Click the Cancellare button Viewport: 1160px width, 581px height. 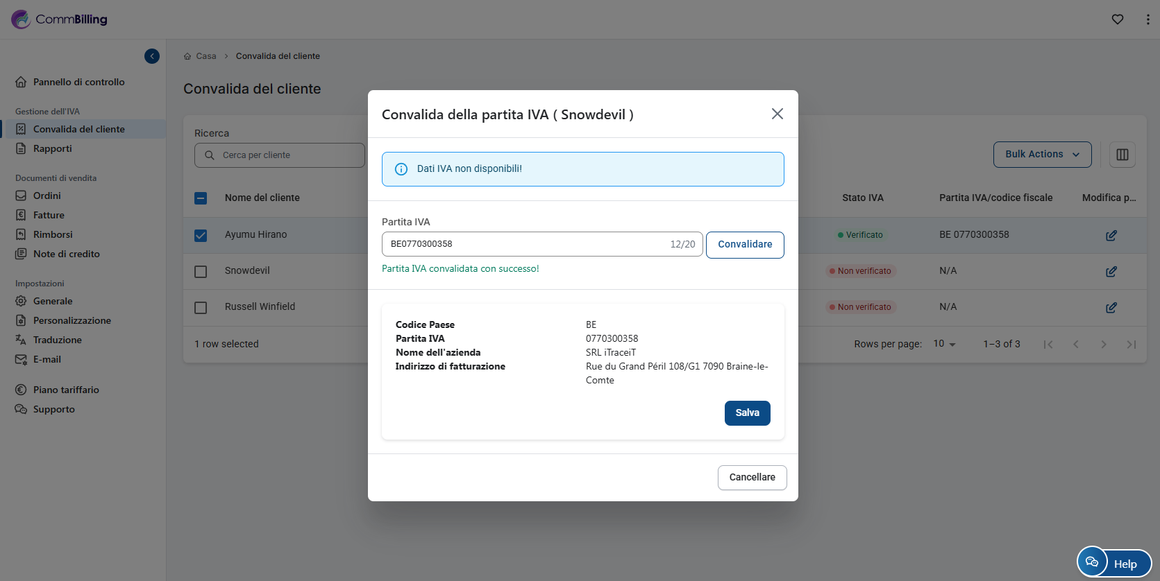tap(752, 478)
